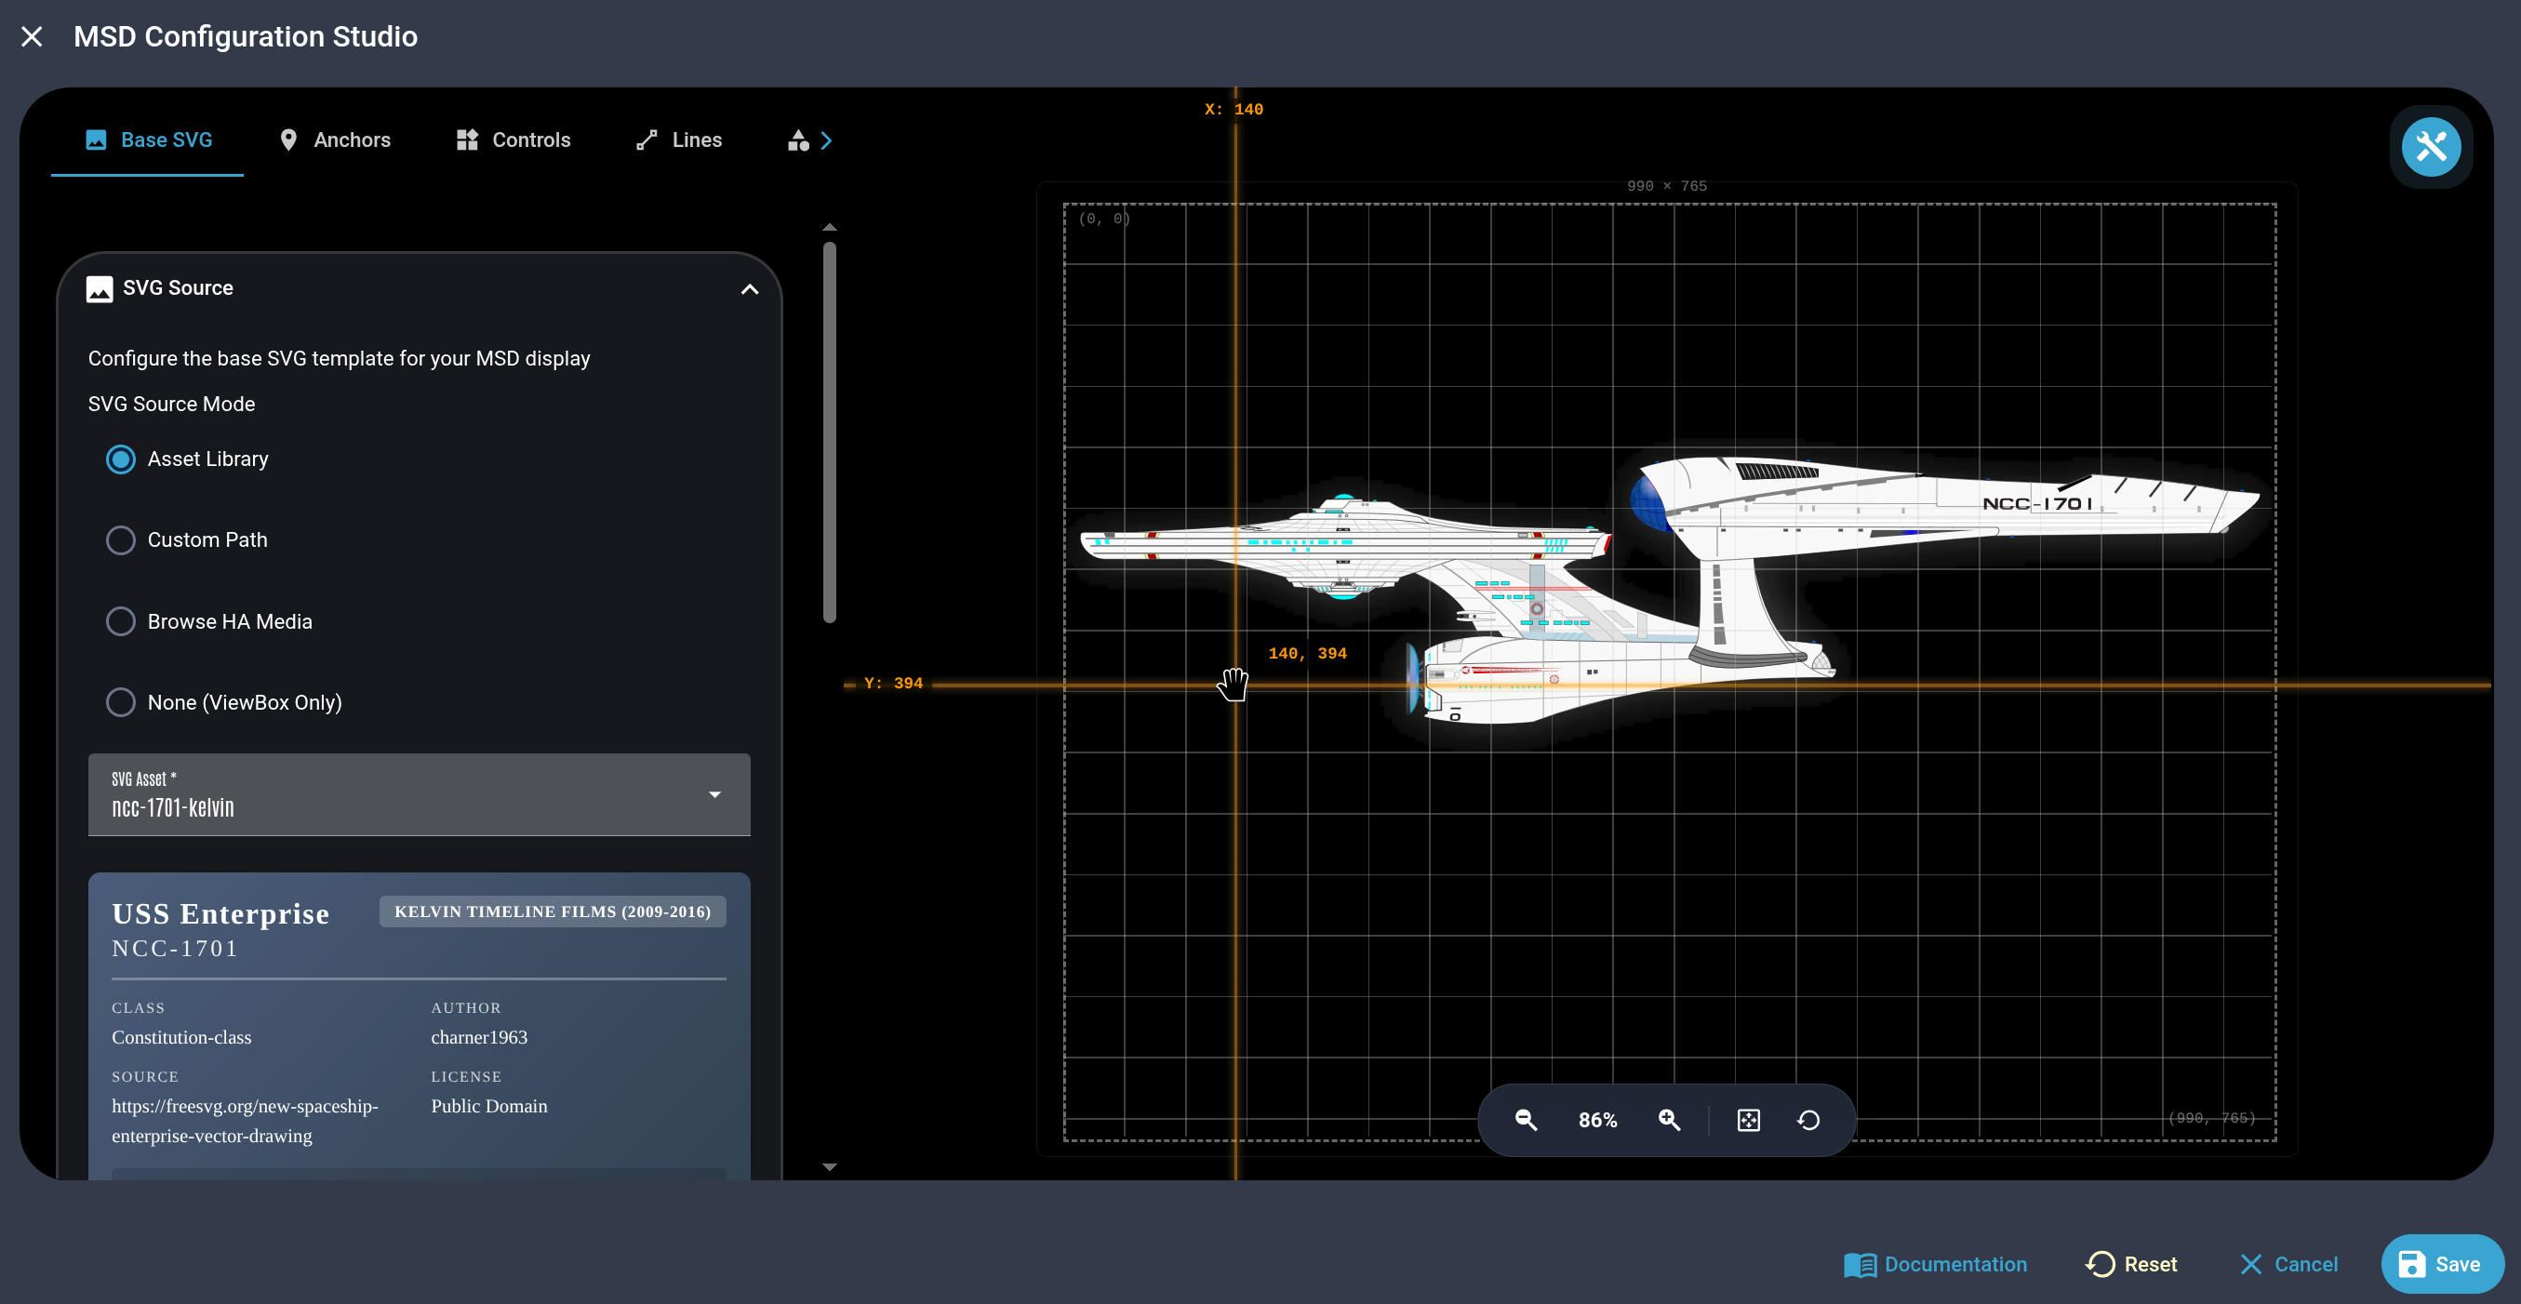Viewport: 2521px width, 1304px height.
Task: Switch to the Lines tab
Action: point(678,140)
